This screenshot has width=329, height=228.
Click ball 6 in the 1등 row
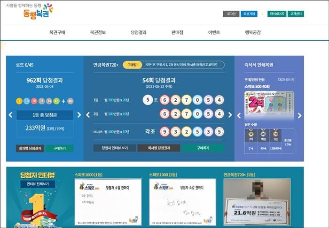pyautogui.click(x=164, y=100)
